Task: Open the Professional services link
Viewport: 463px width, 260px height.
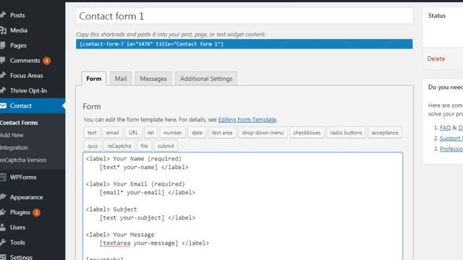Action: coord(451,149)
